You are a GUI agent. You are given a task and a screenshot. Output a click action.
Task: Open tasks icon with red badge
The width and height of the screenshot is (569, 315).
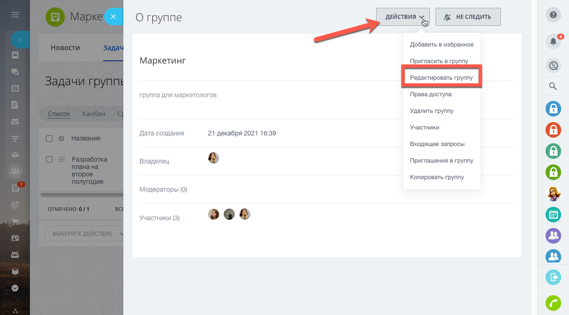[16, 187]
